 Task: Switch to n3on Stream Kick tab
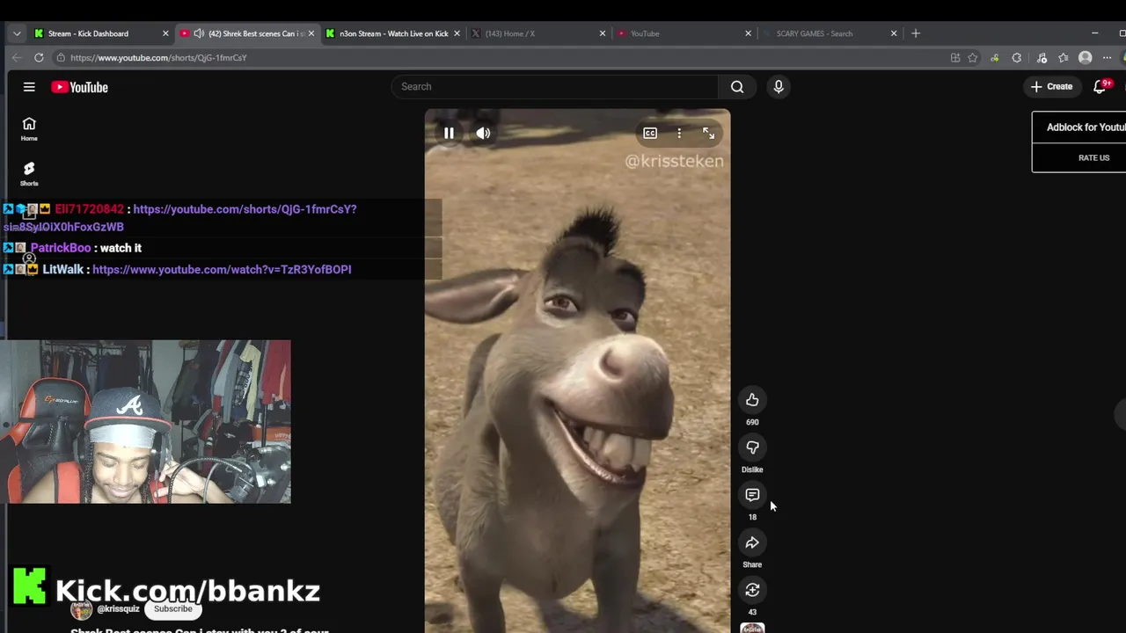pyautogui.click(x=393, y=33)
